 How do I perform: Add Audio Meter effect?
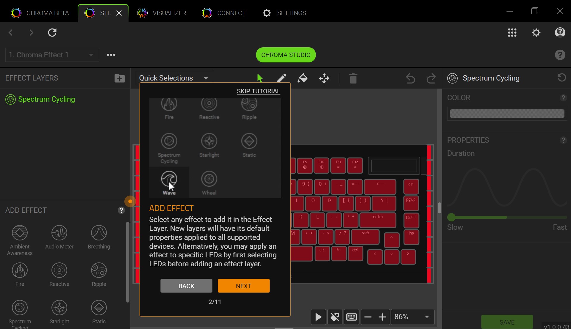click(x=59, y=237)
